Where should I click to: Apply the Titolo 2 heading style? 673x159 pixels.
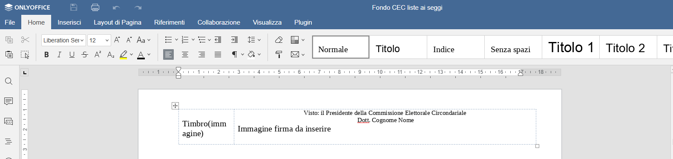[x=628, y=47]
